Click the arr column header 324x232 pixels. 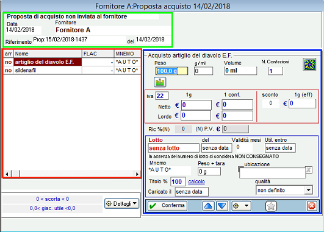click(9, 54)
